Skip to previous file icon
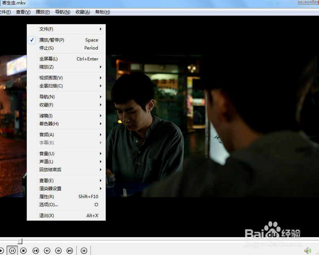The height and width of the screenshot is (255, 319). (36, 251)
